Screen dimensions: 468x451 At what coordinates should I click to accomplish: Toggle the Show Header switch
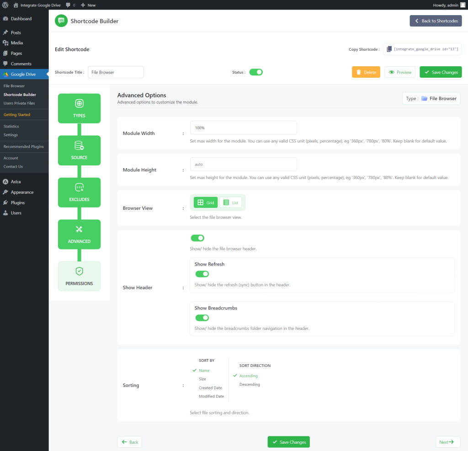coord(197,238)
